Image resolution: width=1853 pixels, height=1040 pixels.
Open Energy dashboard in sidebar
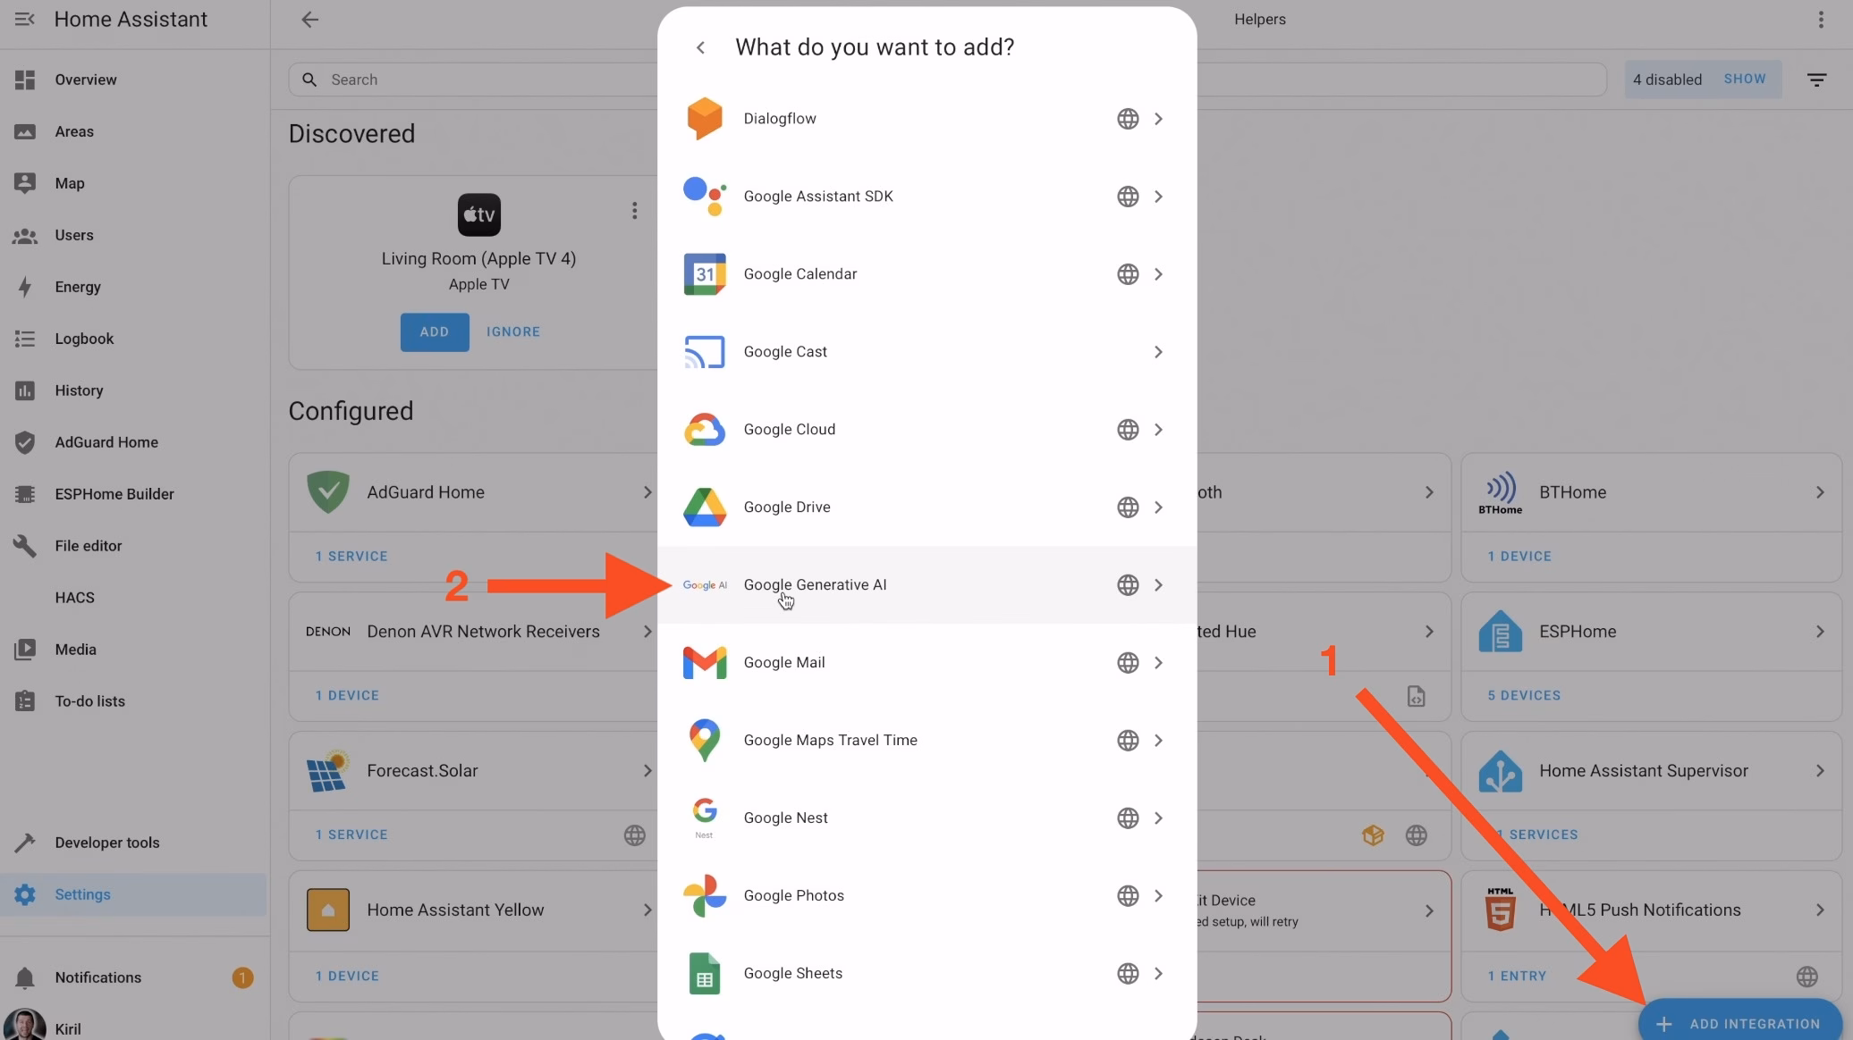click(134, 287)
